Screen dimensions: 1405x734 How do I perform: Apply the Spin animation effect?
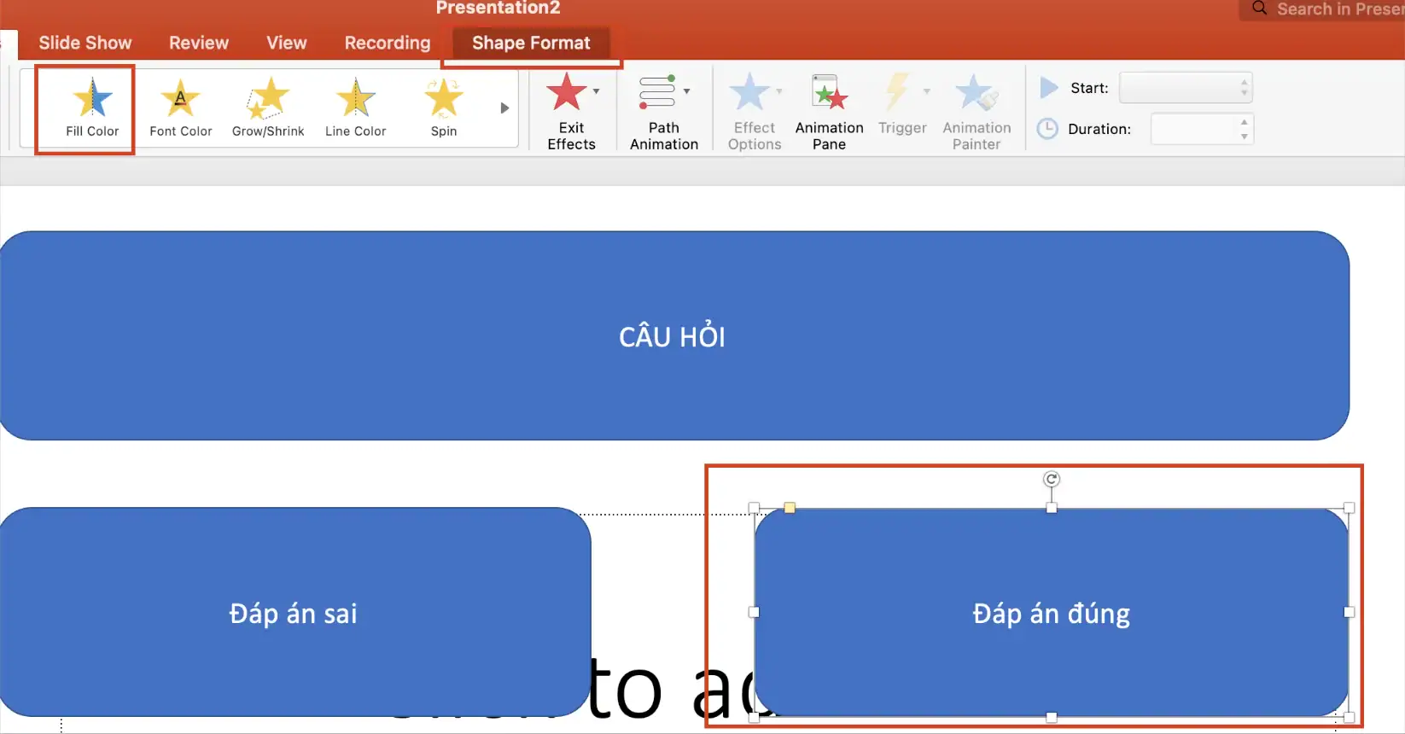tap(444, 108)
